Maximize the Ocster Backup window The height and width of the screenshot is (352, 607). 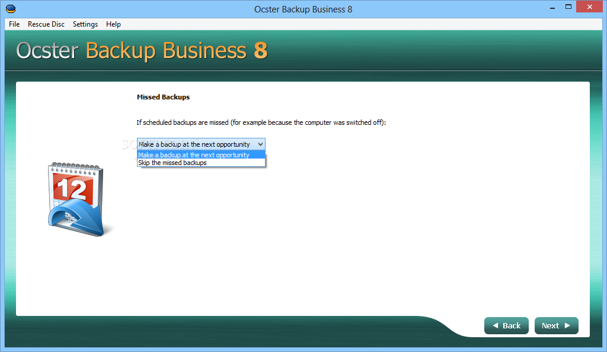pyautogui.click(x=568, y=7)
